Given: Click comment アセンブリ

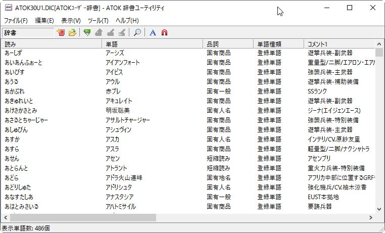Looking at the screenshot, I should pyautogui.click(x=319, y=158).
